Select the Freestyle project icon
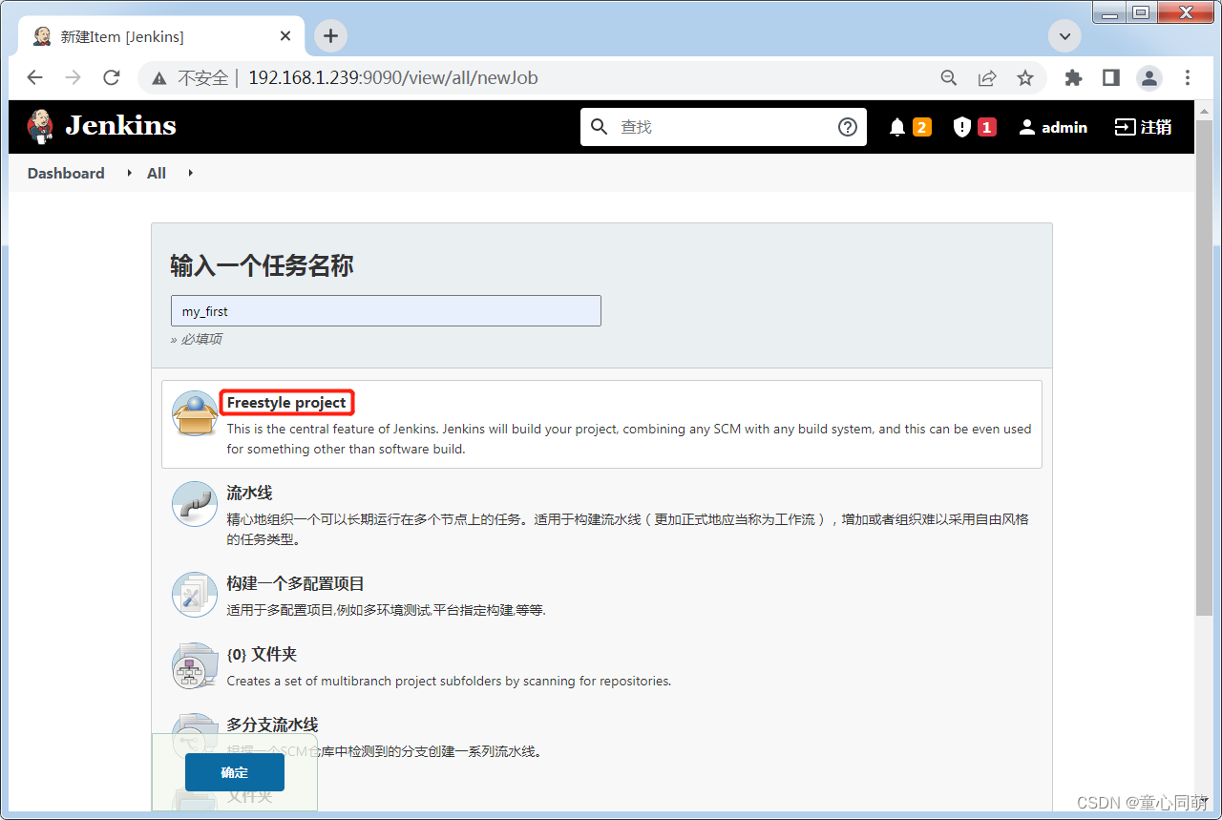The width and height of the screenshot is (1222, 820). 194,412
